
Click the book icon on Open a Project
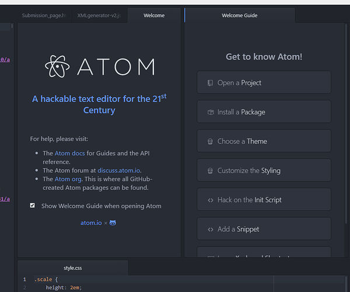pyautogui.click(x=210, y=83)
